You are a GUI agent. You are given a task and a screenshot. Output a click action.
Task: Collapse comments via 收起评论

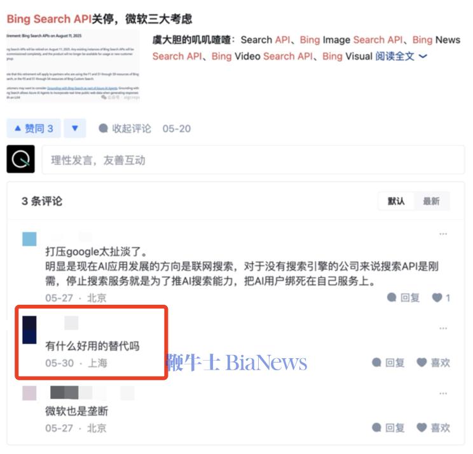125,129
